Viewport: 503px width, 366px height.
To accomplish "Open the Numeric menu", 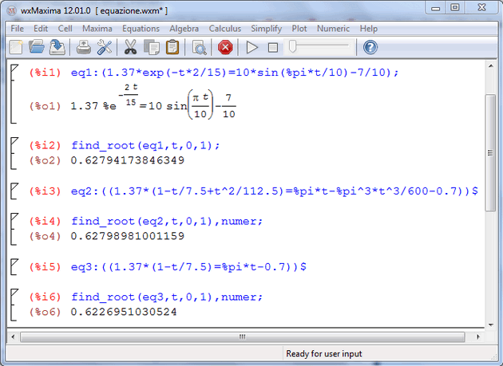I will (333, 29).
